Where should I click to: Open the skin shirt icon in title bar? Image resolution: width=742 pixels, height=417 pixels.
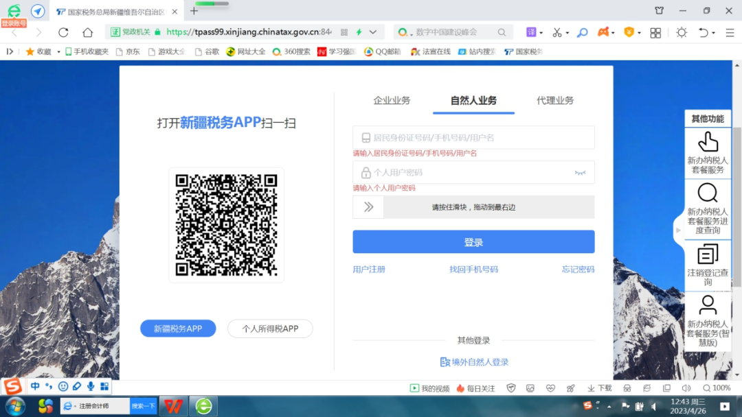point(659,10)
